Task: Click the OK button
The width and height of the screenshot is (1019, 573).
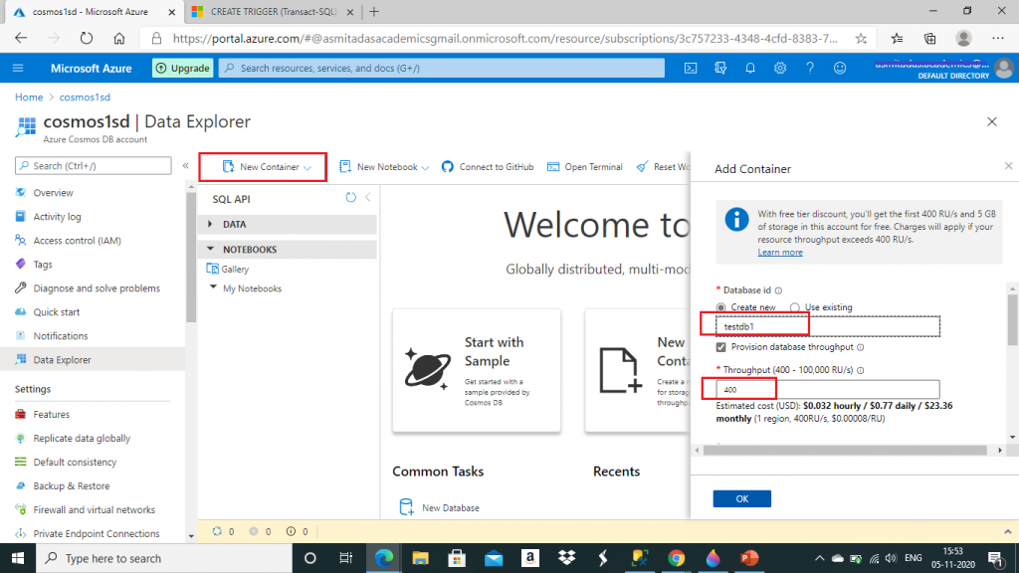Action: tap(741, 499)
